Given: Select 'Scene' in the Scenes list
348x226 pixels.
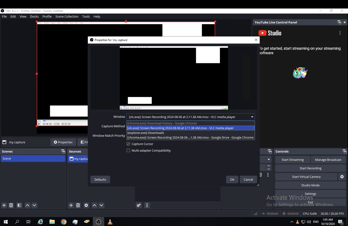Looking at the screenshot, I should 33,158.
